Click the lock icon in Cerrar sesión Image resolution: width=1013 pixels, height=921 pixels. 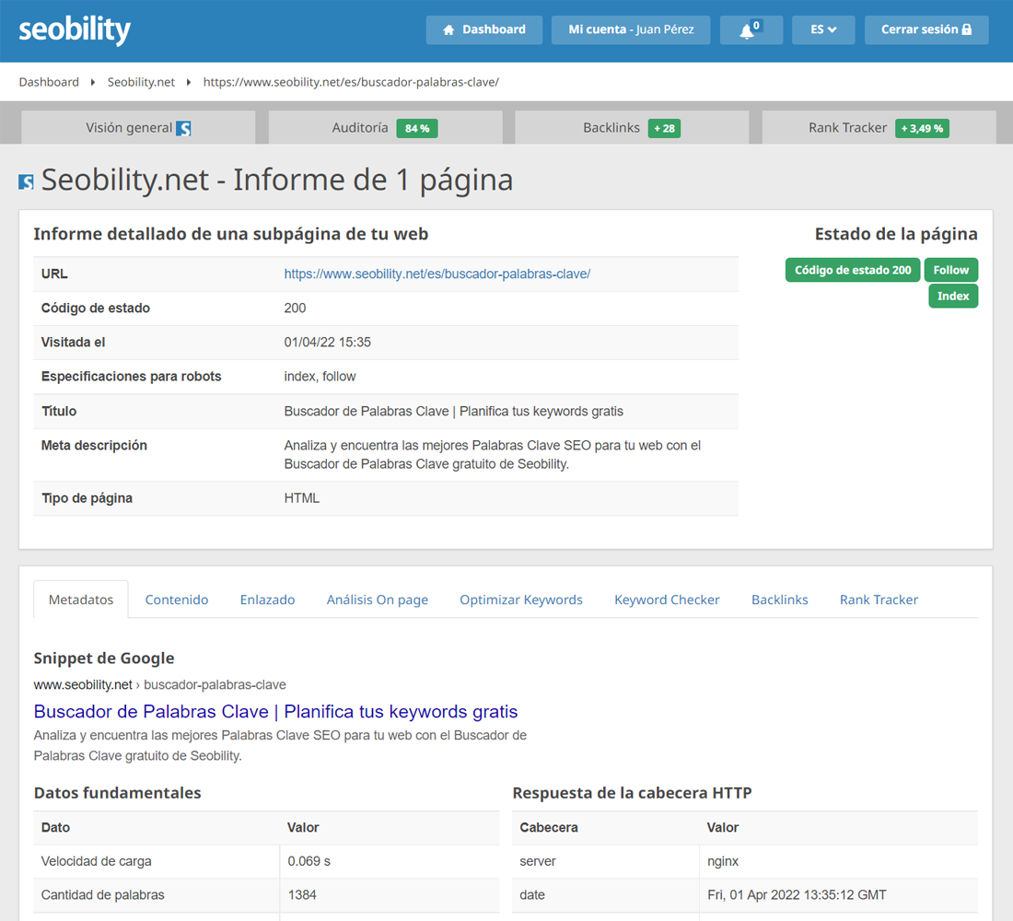coord(966,29)
